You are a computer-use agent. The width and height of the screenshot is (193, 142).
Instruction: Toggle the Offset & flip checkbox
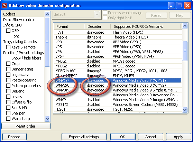click(8, 102)
